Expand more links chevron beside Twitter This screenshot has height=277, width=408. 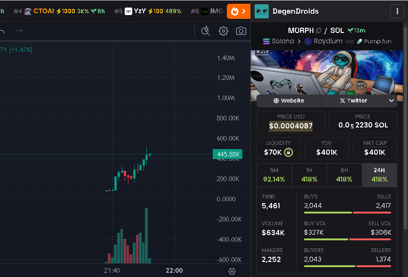coord(392,101)
